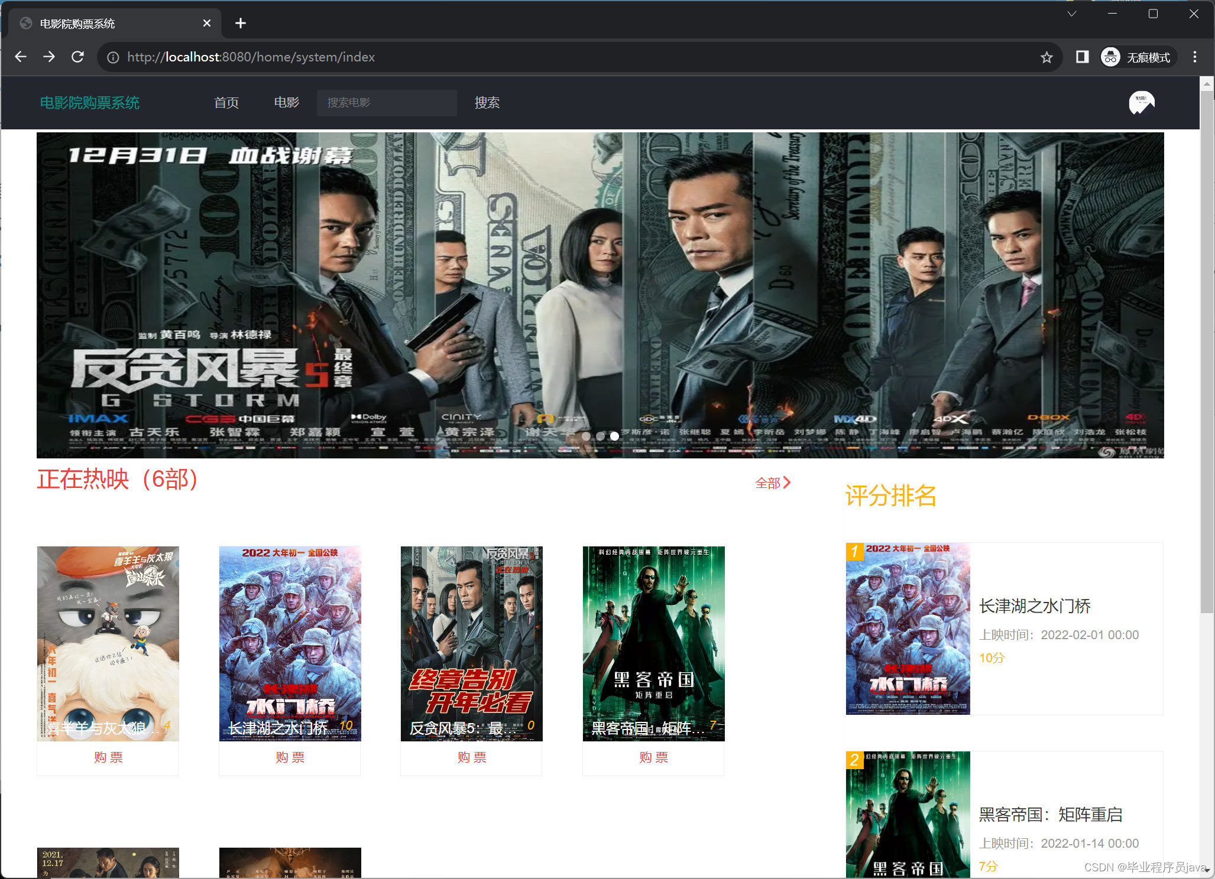Click the page vertical scrollbar thumb
The image size is (1215, 879).
[1207, 352]
